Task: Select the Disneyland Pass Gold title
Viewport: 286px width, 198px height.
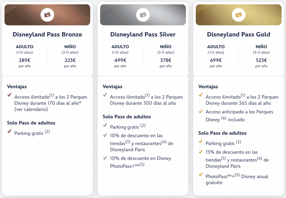Action: [239, 35]
